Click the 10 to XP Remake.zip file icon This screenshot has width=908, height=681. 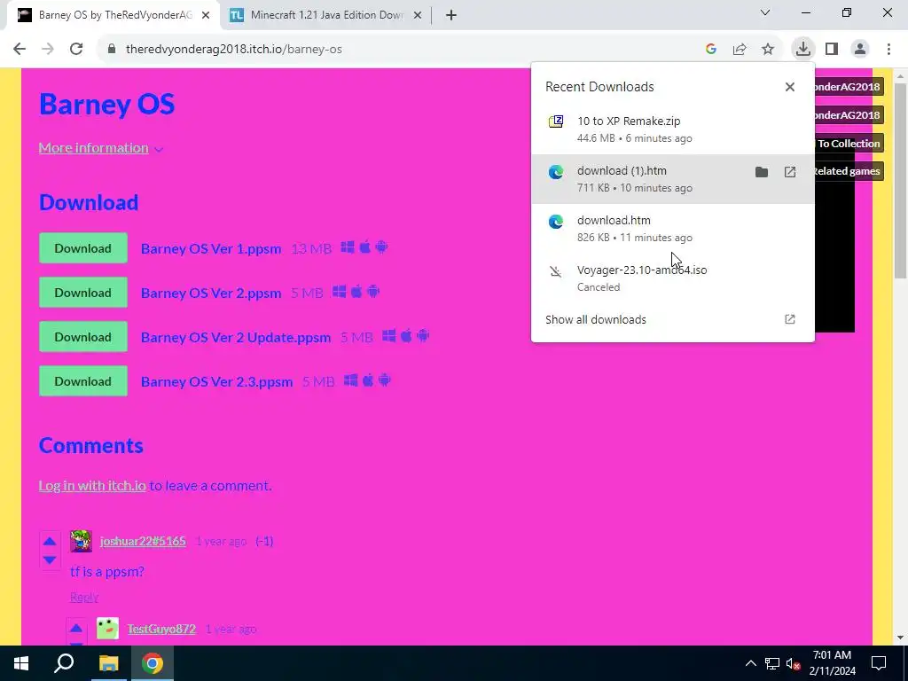(556, 121)
